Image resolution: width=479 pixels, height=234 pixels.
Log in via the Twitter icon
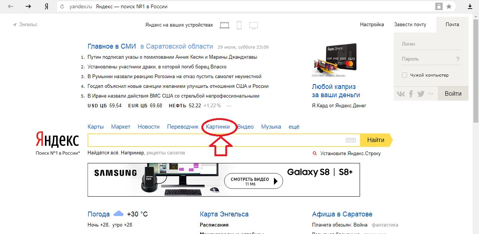(x=421, y=94)
